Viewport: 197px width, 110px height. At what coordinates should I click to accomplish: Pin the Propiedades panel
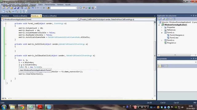(194, 59)
